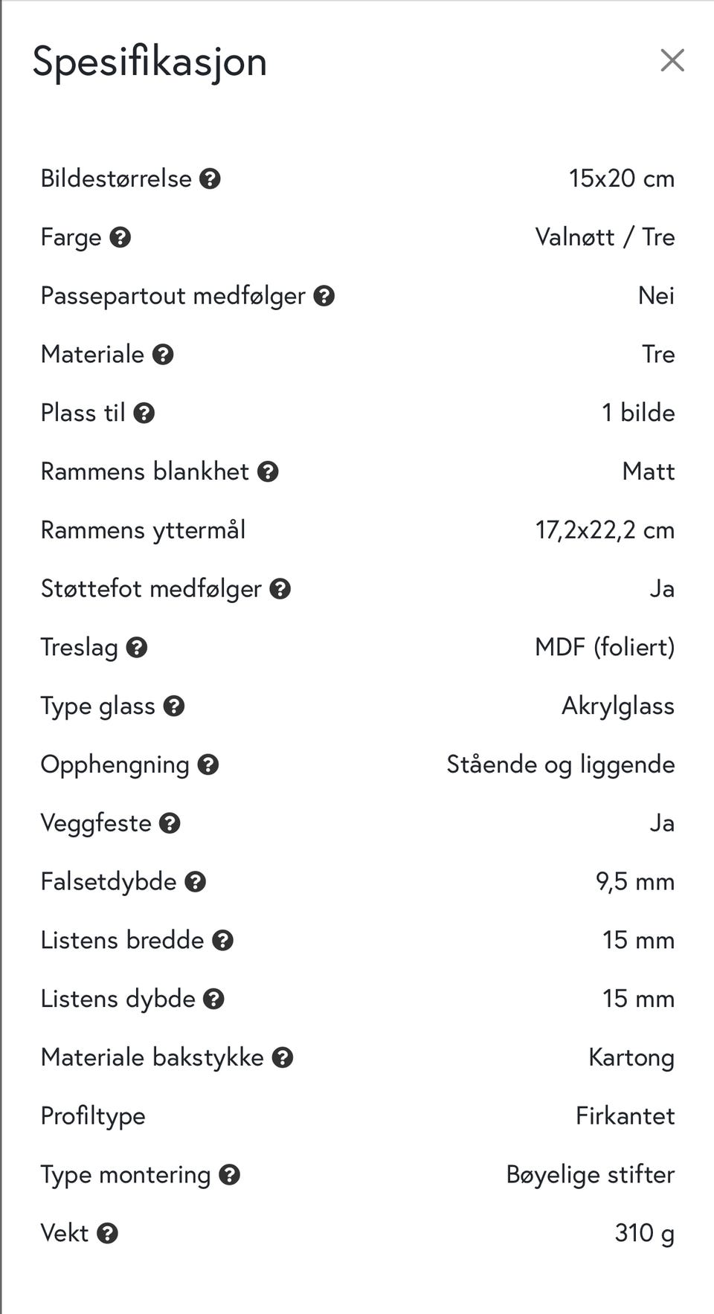
Task: Open the Farge help tooltip icon
Action: point(120,237)
